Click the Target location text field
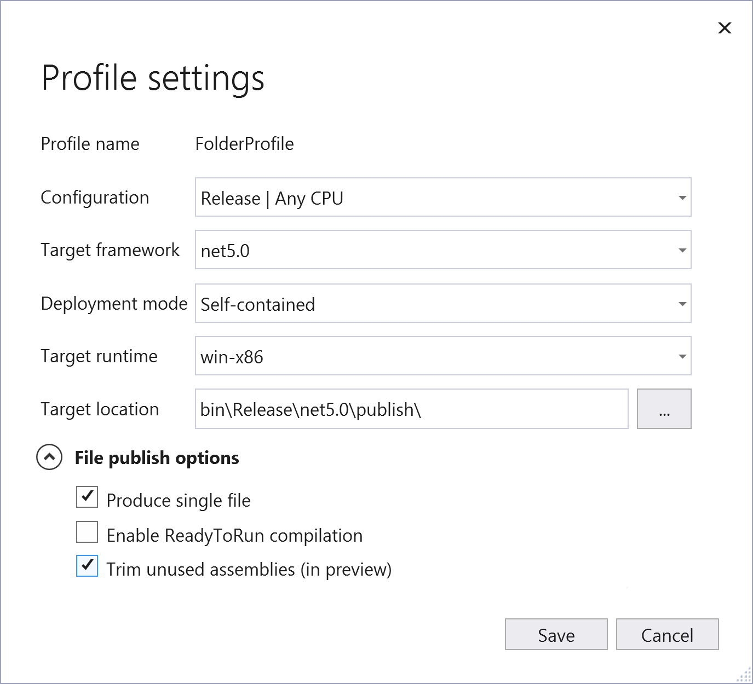Image resolution: width=753 pixels, height=684 pixels. (x=412, y=409)
